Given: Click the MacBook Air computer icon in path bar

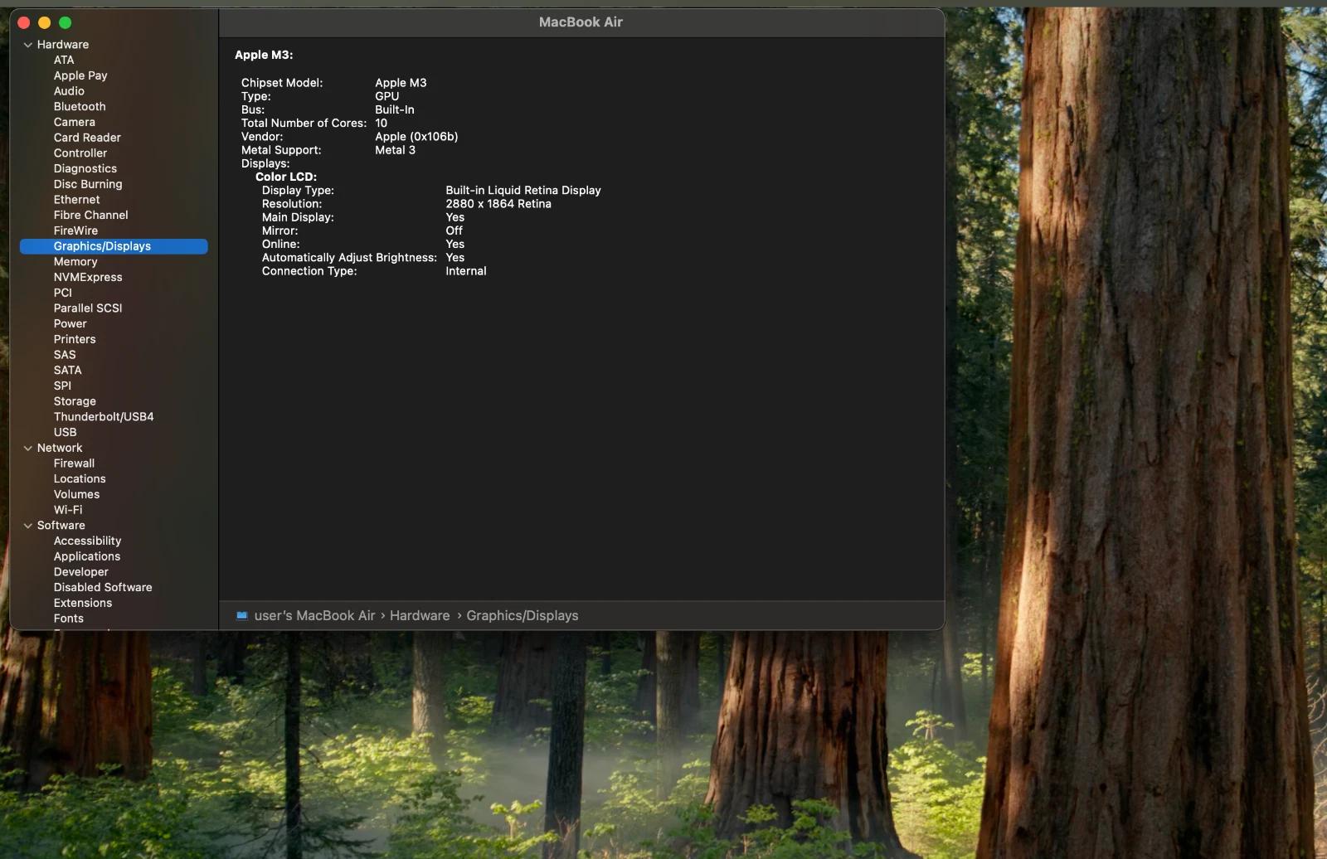Looking at the screenshot, I should pyautogui.click(x=242, y=615).
